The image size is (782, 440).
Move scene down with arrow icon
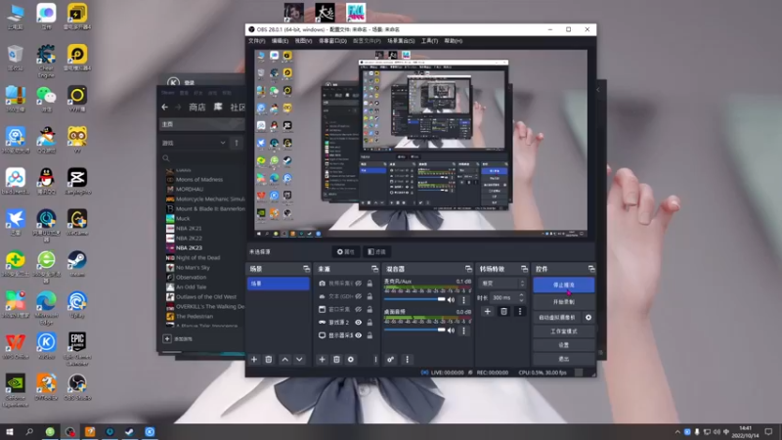click(299, 359)
